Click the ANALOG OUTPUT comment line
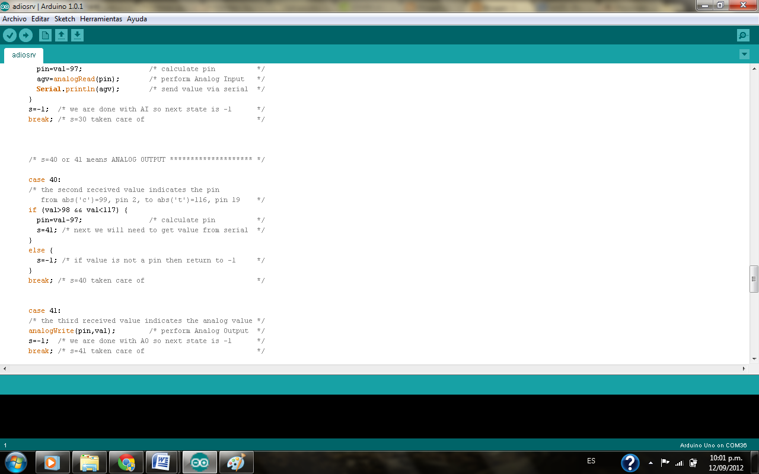Viewport: 759px width, 474px height. [146, 159]
